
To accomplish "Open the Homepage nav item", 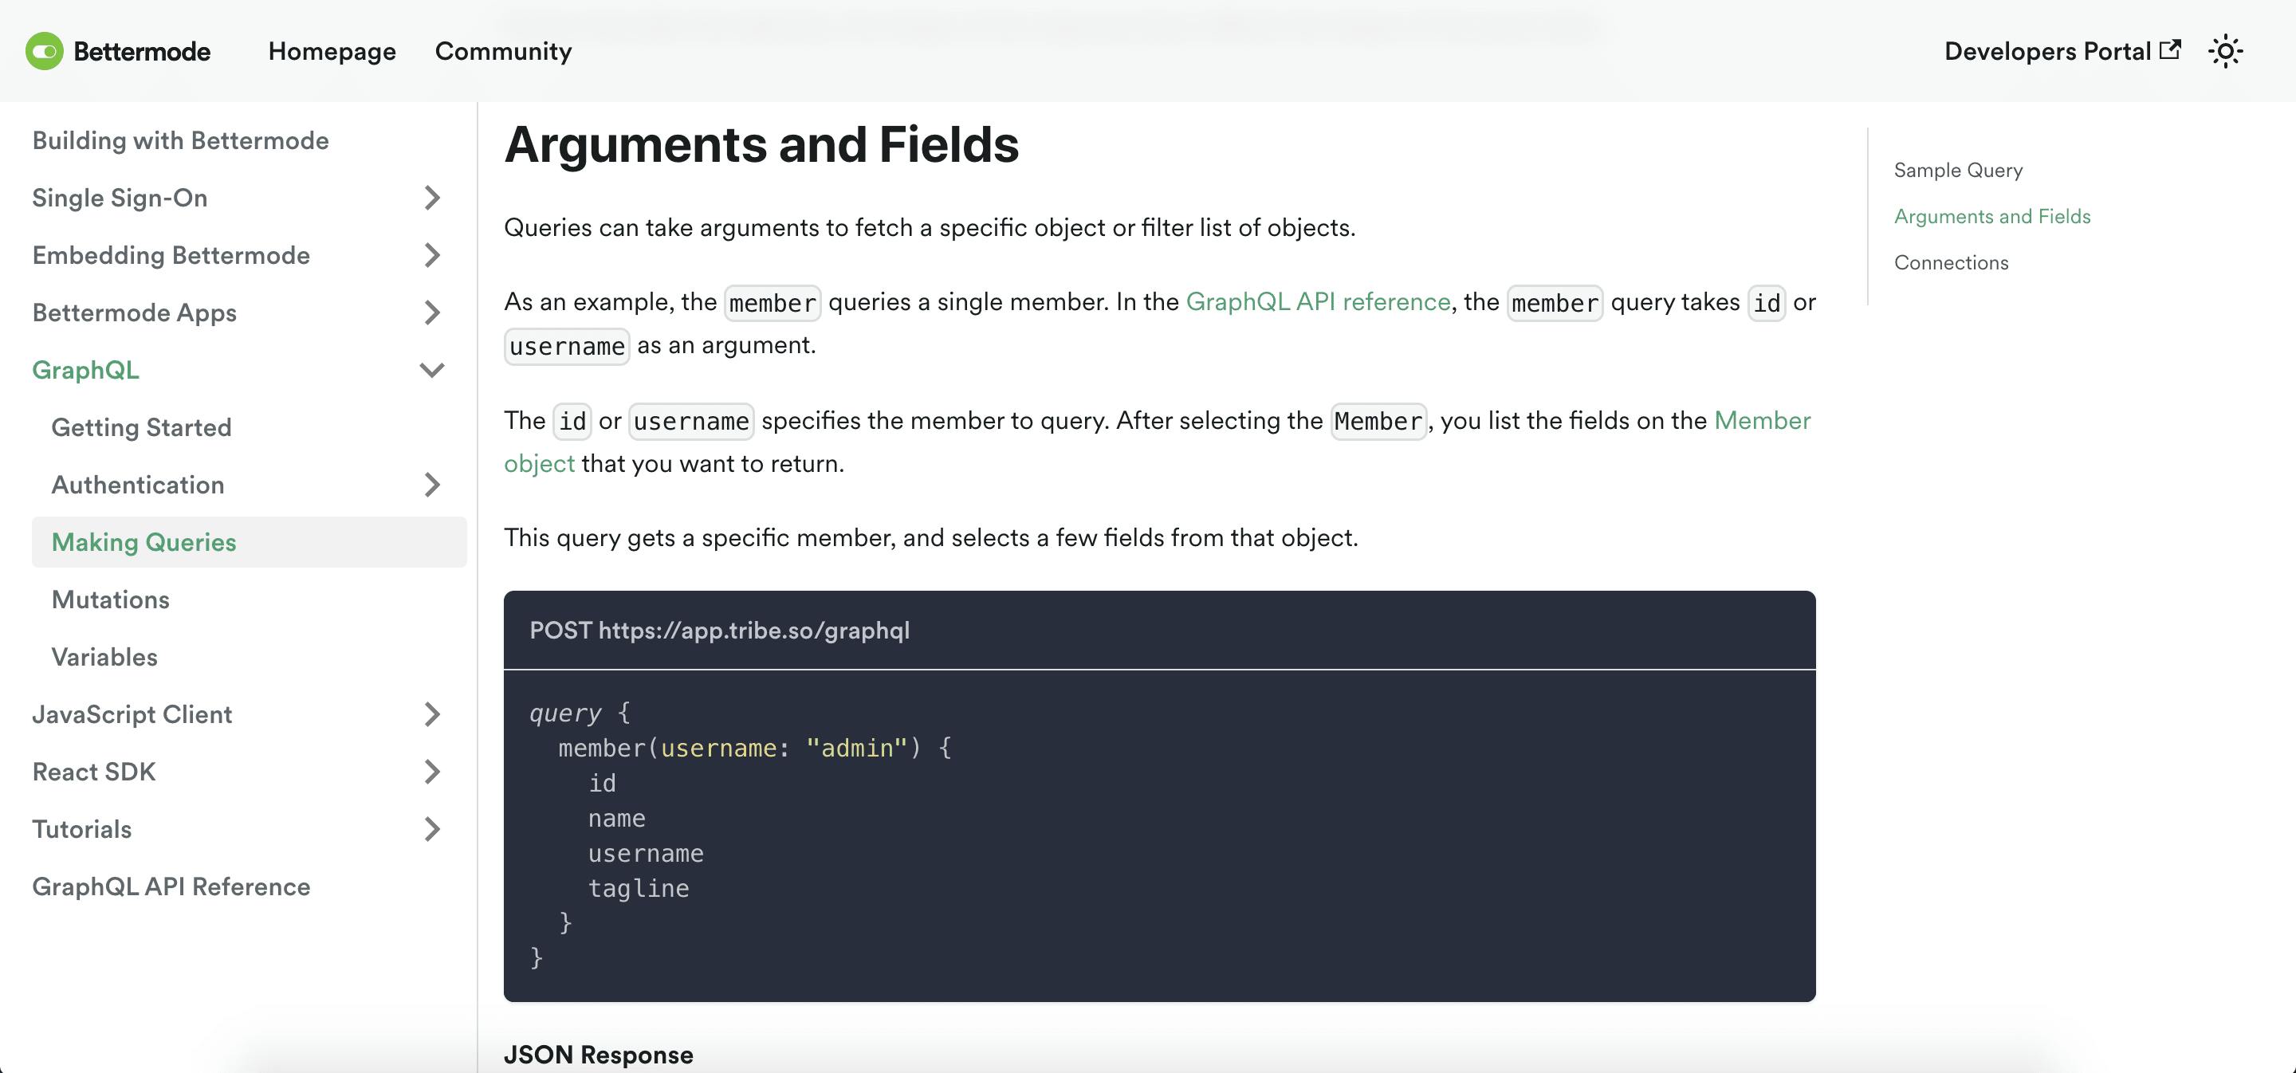I will (332, 51).
